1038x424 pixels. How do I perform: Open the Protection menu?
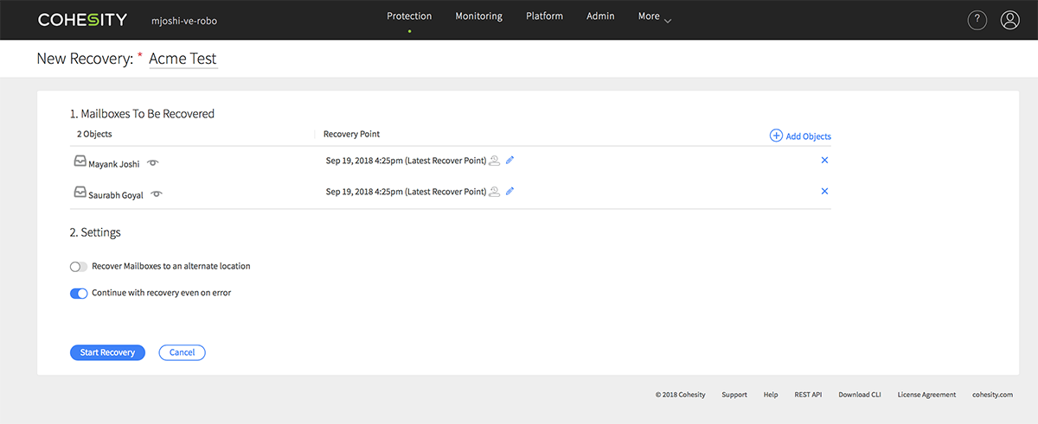pyautogui.click(x=409, y=16)
